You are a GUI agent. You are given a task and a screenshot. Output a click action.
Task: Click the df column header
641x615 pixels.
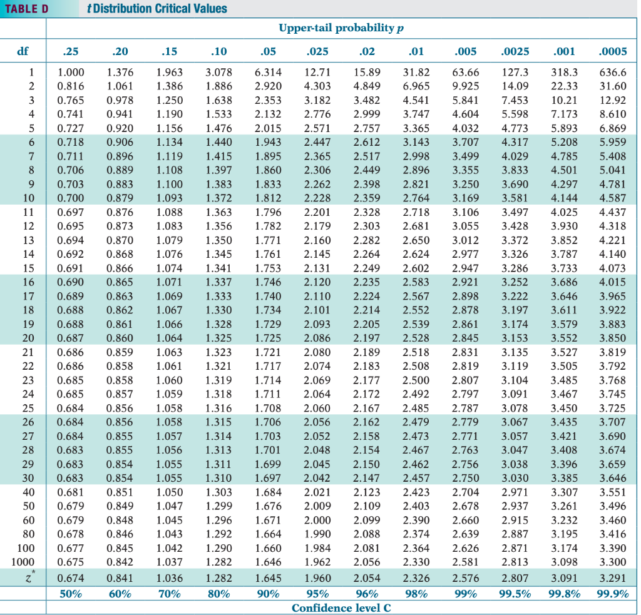coord(23,51)
